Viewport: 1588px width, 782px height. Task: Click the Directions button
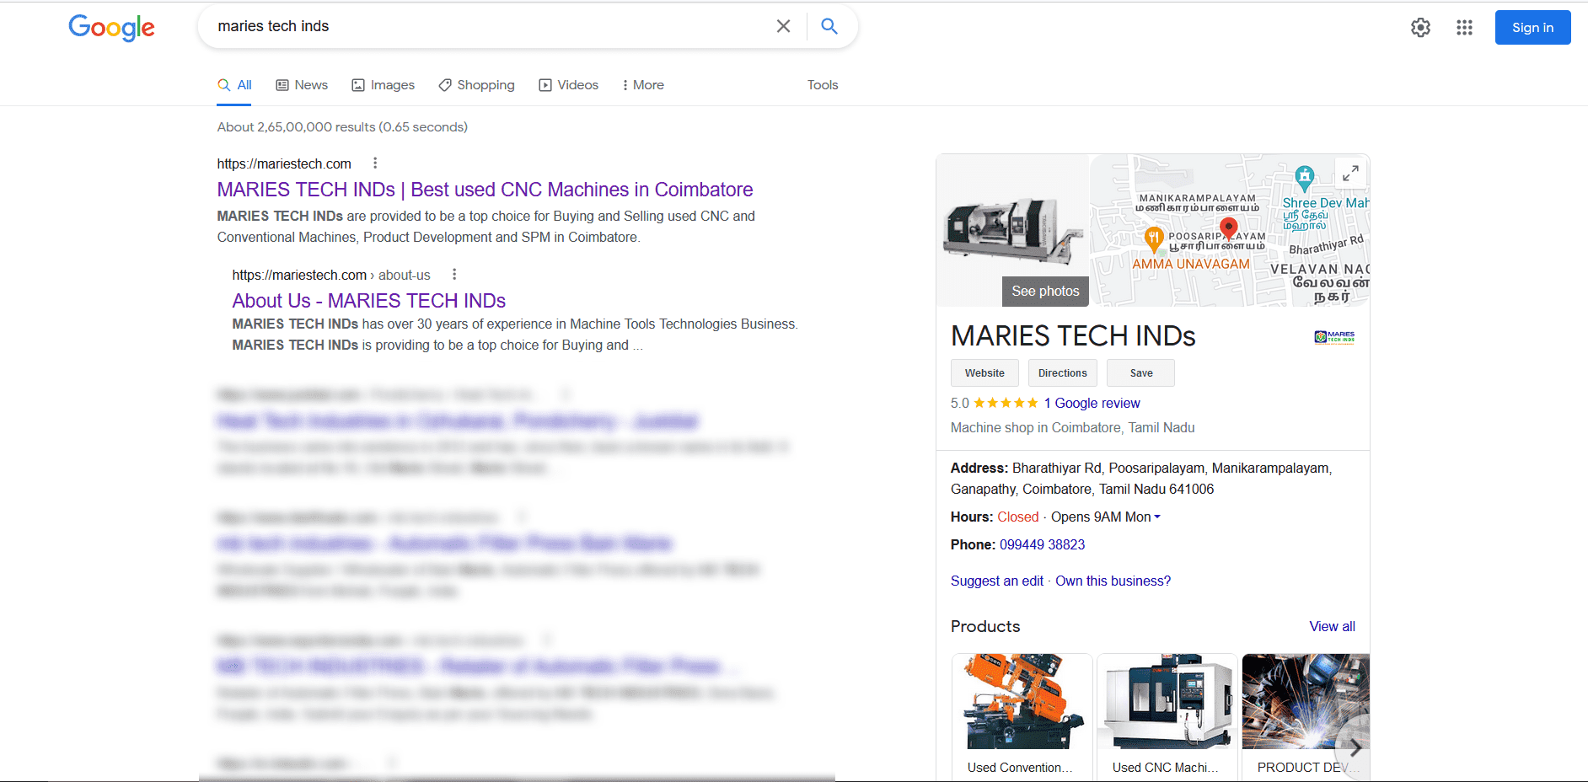[1062, 373]
